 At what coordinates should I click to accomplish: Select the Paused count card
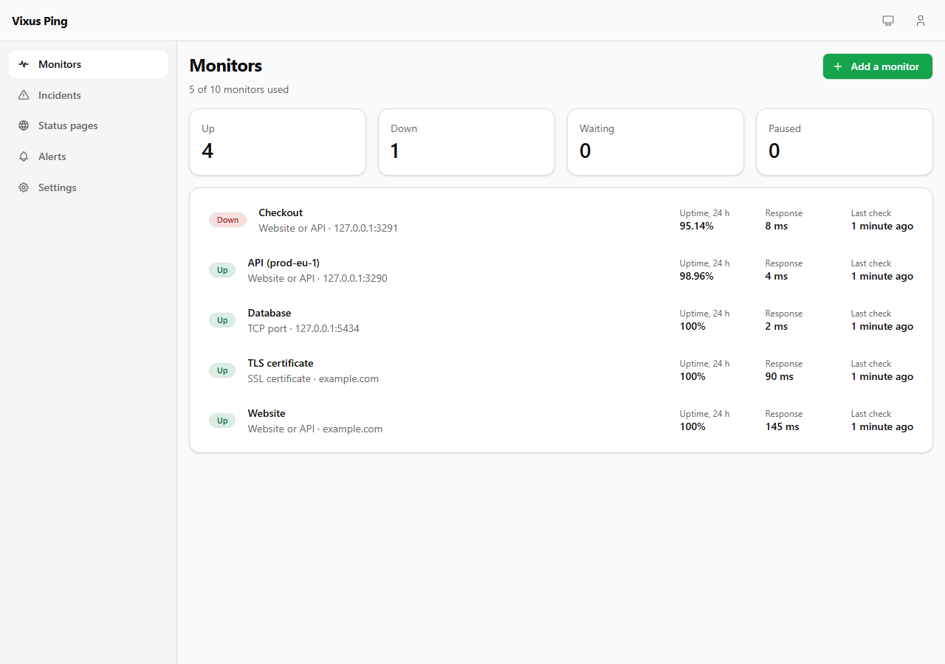(x=845, y=142)
